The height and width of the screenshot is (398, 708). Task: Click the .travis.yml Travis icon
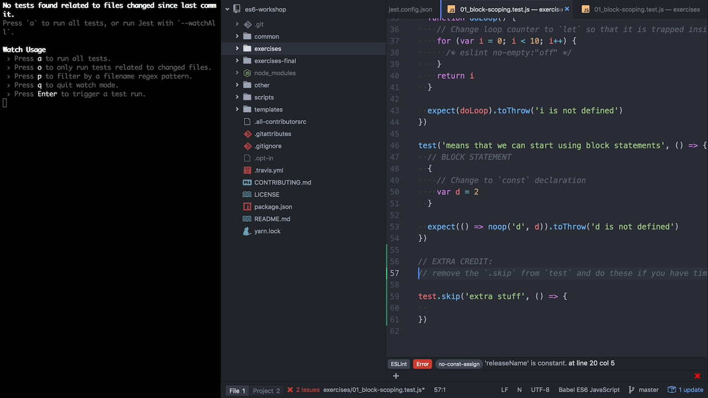coord(247,170)
